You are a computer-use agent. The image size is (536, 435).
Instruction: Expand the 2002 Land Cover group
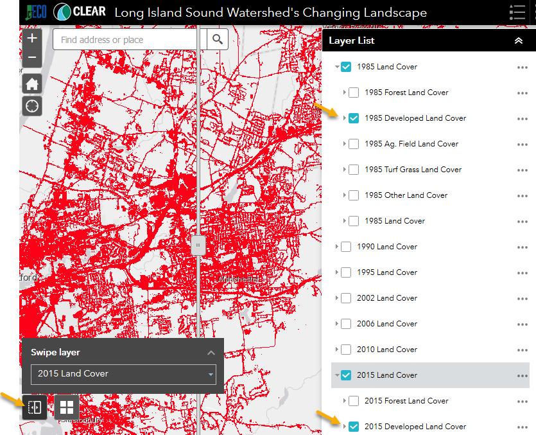[x=337, y=297]
